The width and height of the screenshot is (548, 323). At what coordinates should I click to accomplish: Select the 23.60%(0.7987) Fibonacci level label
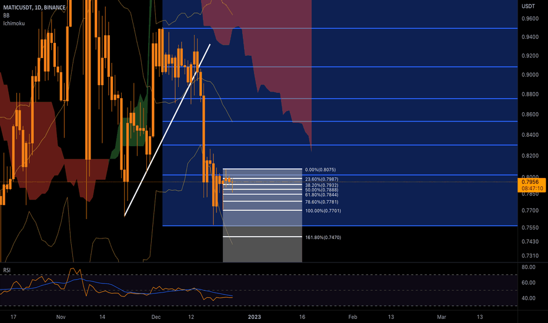(x=322, y=179)
